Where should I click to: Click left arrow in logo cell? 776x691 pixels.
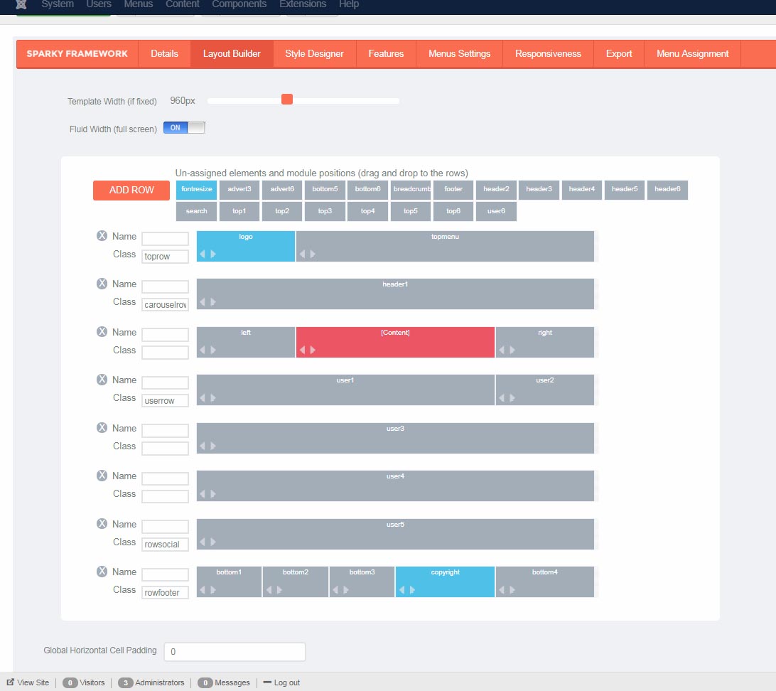(203, 254)
